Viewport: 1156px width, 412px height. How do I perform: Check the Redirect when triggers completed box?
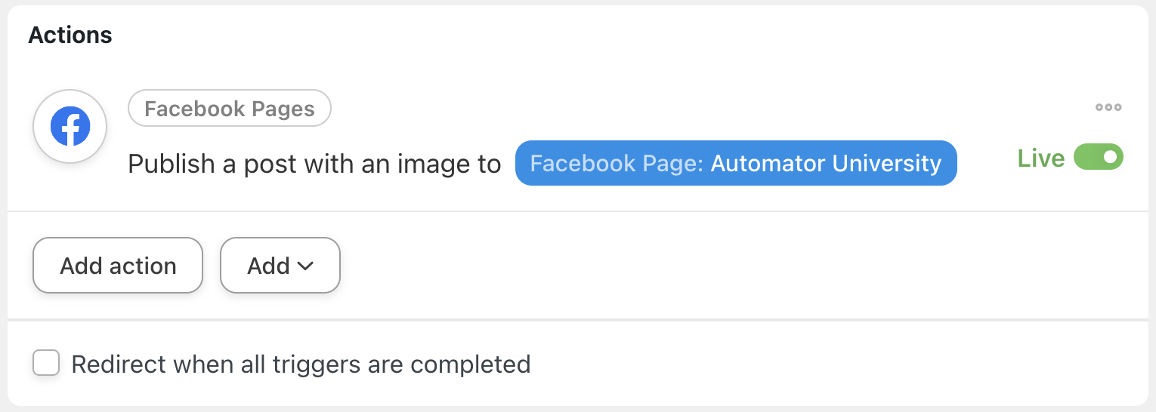click(46, 364)
